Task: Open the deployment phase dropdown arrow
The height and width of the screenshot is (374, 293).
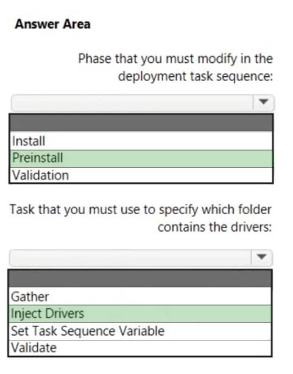Action: [264, 102]
